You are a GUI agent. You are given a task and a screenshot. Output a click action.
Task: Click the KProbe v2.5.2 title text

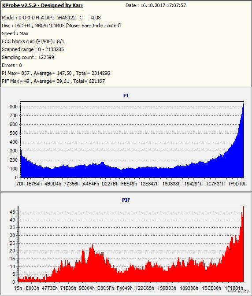43,5
